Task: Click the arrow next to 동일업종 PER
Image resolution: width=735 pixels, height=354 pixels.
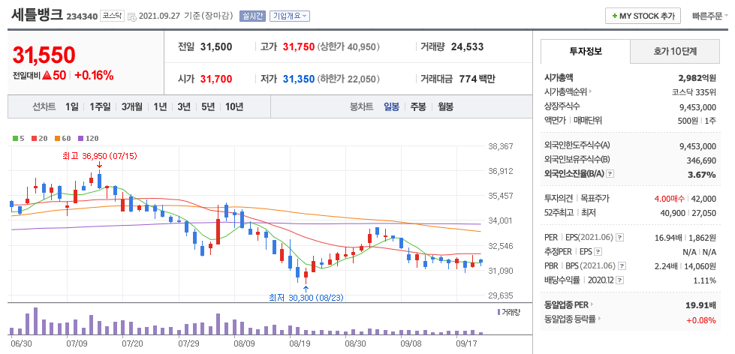Action: coord(592,304)
